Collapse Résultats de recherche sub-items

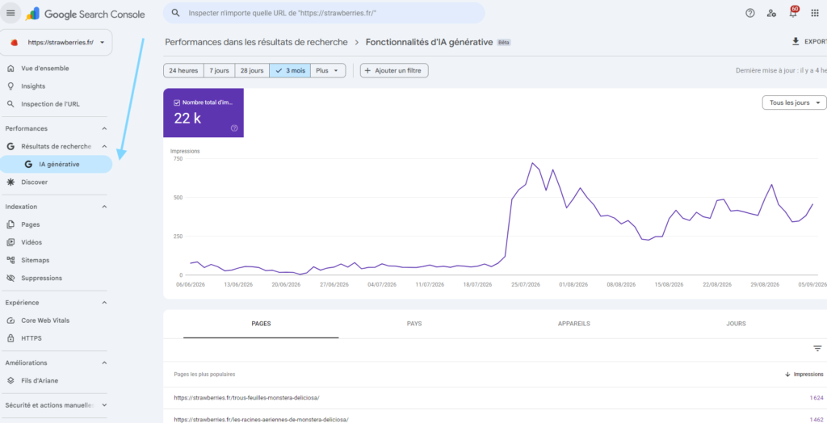pos(104,146)
